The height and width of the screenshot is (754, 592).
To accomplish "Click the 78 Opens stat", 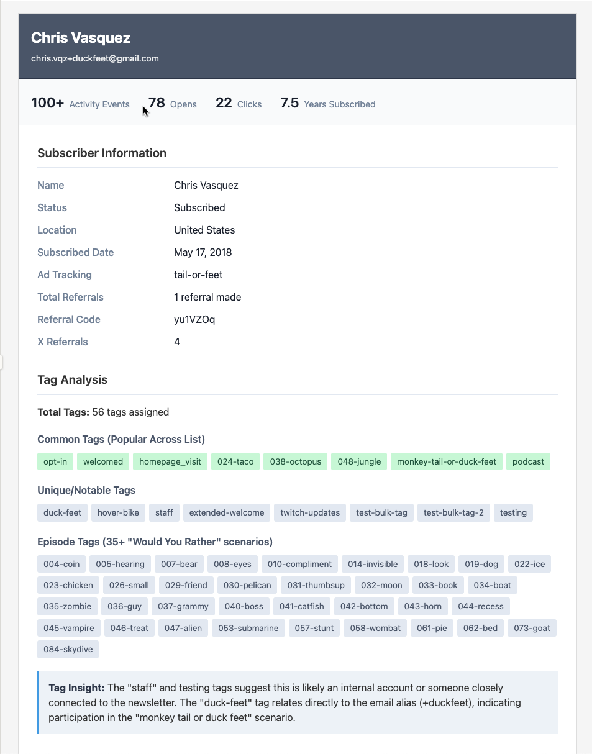I will point(173,103).
